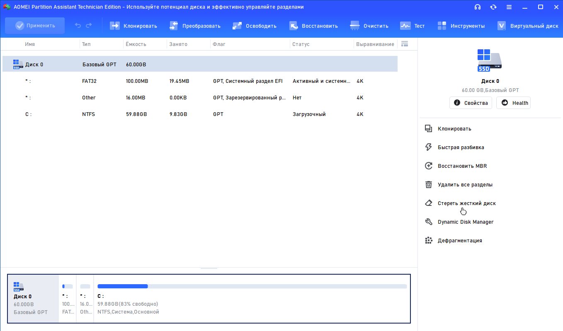The height and width of the screenshot is (331, 563).
Task: Open the hamburger menu in title bar
Action: pyautogui.click(x=509, y=7)
